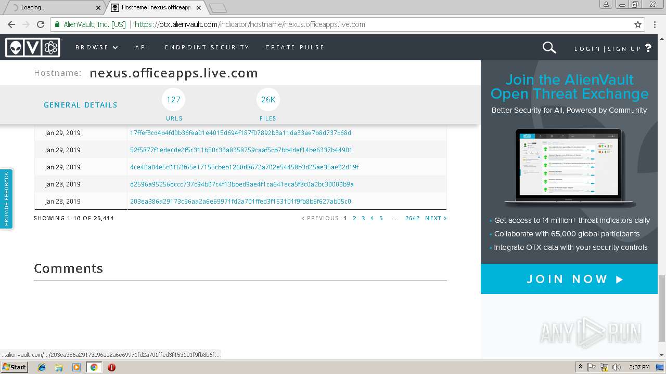666x374 pixels.
Task: Open CREATE PULSE menu item
Action: tap(295, 47)
